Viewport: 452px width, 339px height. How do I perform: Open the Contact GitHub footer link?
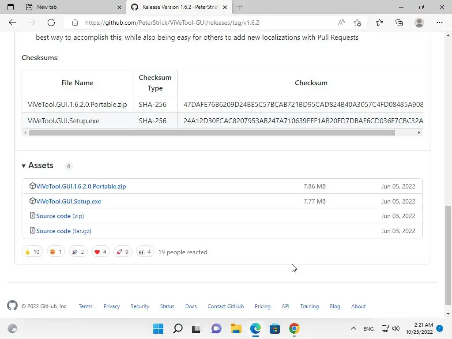[x=226, y=306]
